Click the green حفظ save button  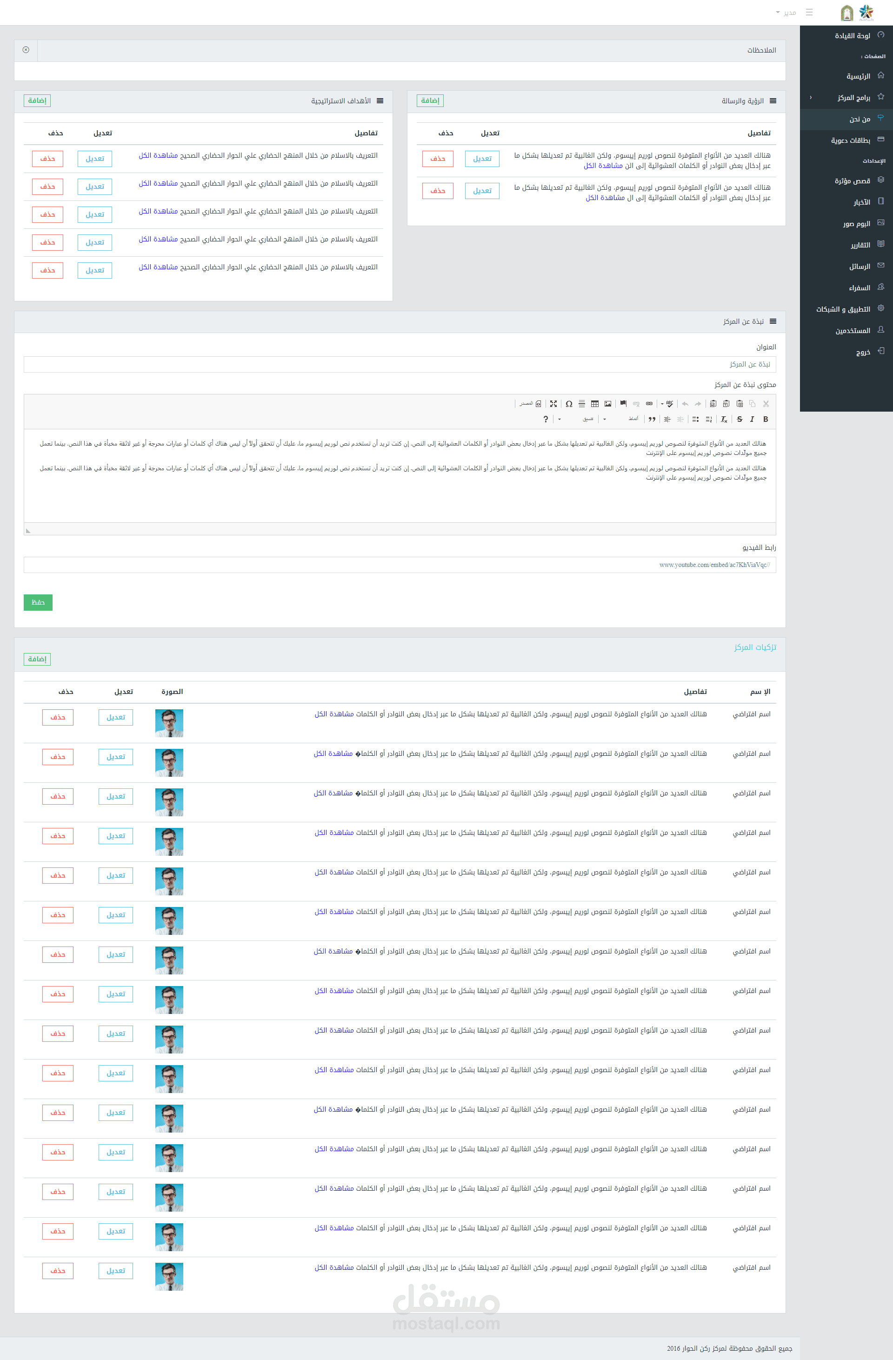pyautogui.click(x=38, y=602)
